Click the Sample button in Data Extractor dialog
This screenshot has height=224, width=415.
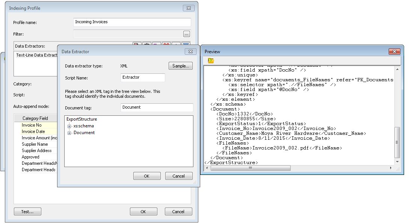point(180,66)
